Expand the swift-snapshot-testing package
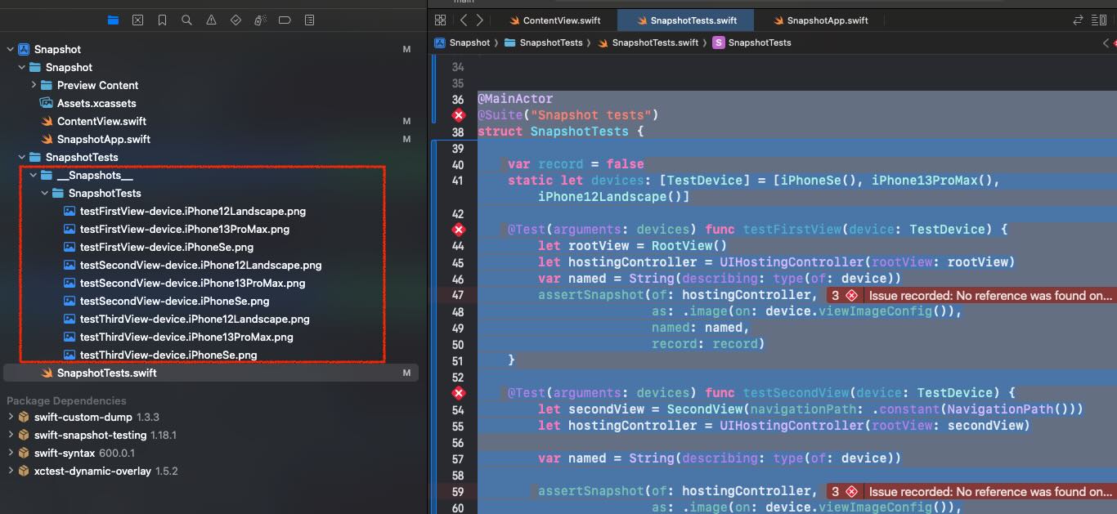The height and width of the screenshot is (514, 1117). coord(10,435)
